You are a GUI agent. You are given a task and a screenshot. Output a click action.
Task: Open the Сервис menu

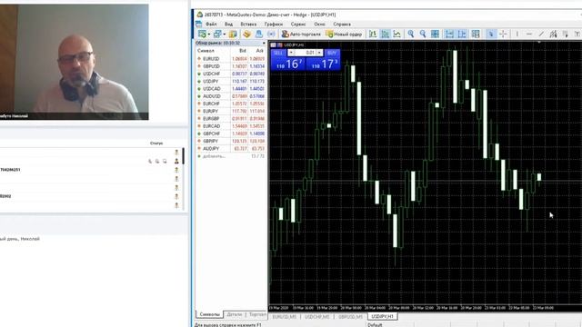click(298, 25)
